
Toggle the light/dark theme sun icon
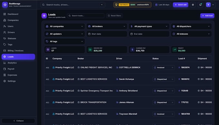coord(193,5)
